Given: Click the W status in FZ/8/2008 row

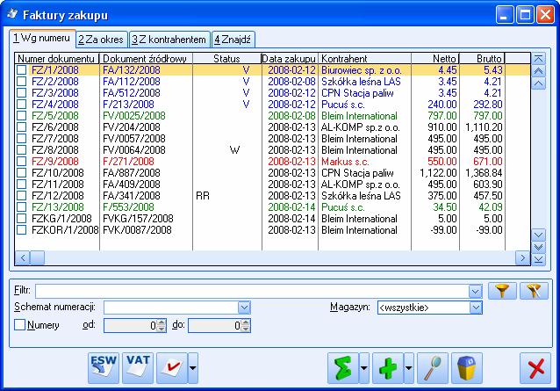Looking at the screenshot, I should tap(234, 150).
